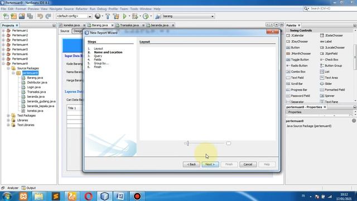Select Progress Bar in the Palette

pyautogui.click(x=297, y=90)
